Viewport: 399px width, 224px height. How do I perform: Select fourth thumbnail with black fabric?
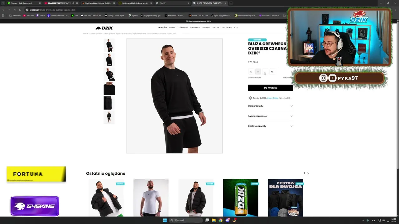click(x=109, y=89)
